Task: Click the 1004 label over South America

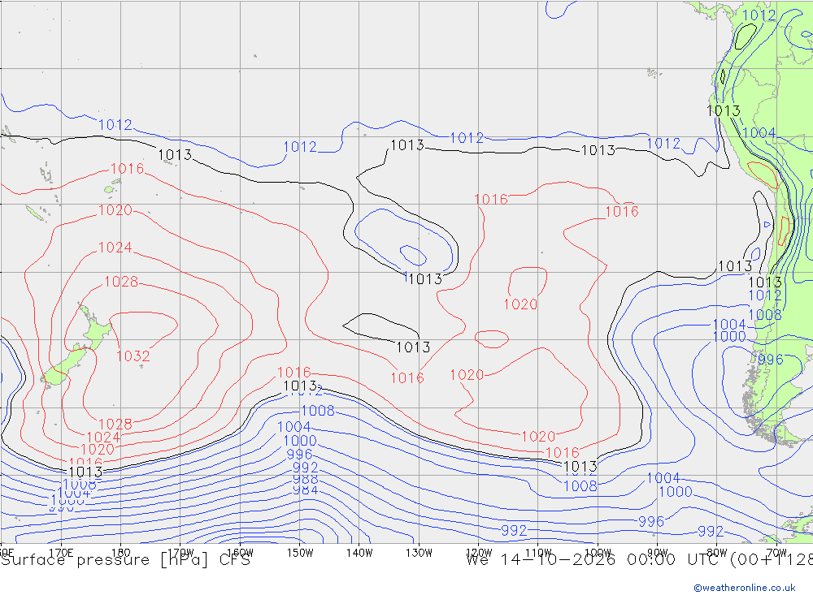Action: click(759, 133)
